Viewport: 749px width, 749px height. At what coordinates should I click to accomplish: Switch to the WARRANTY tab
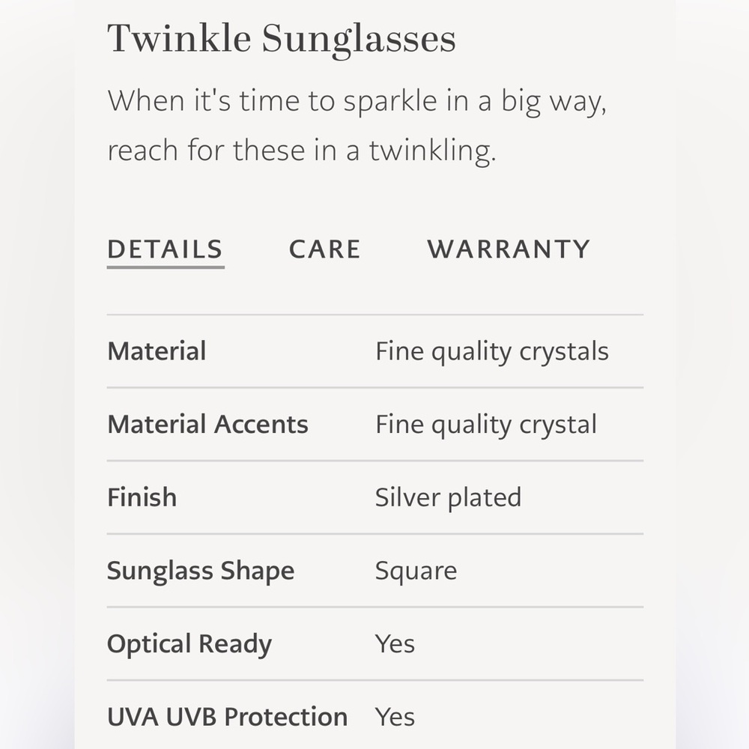click(x=508, y=249)
